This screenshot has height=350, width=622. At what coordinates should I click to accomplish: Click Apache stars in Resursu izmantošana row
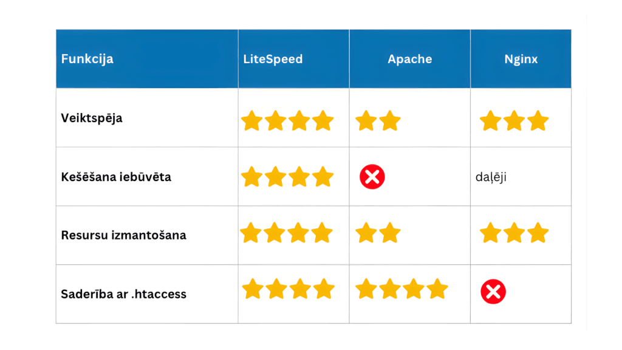pyautogui.click(x=378, y=233)
